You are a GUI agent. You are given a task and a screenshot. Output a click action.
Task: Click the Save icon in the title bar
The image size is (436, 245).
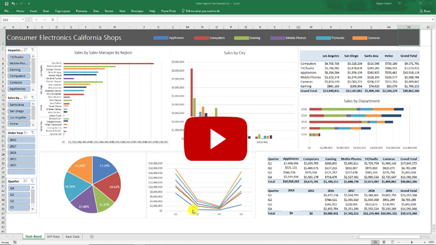(6, 4)
